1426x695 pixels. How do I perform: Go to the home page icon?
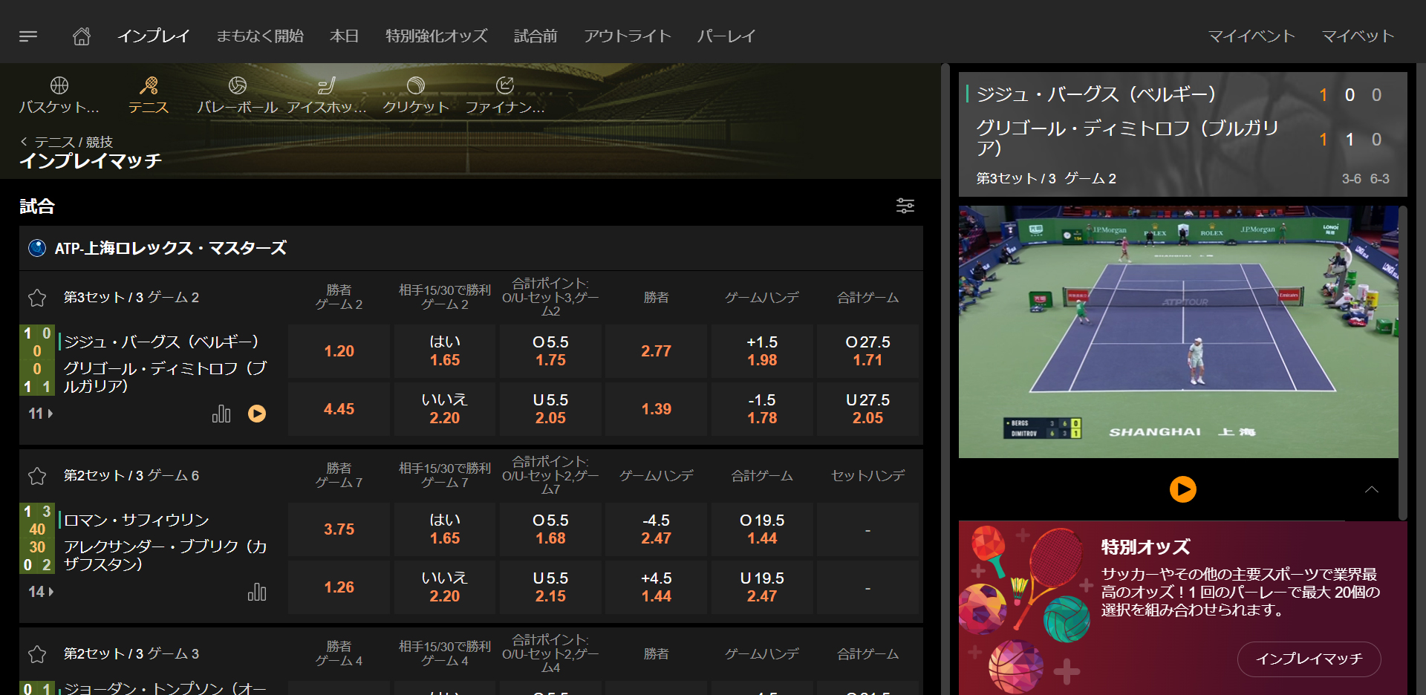pos(82,36)
